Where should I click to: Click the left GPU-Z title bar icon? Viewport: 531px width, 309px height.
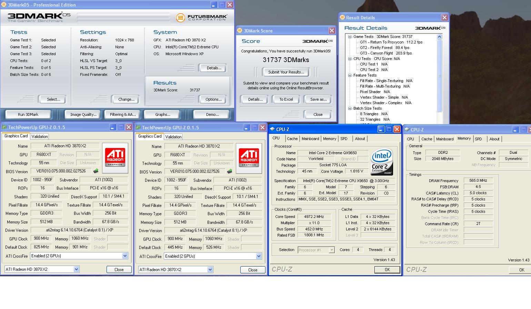[4, 127]
